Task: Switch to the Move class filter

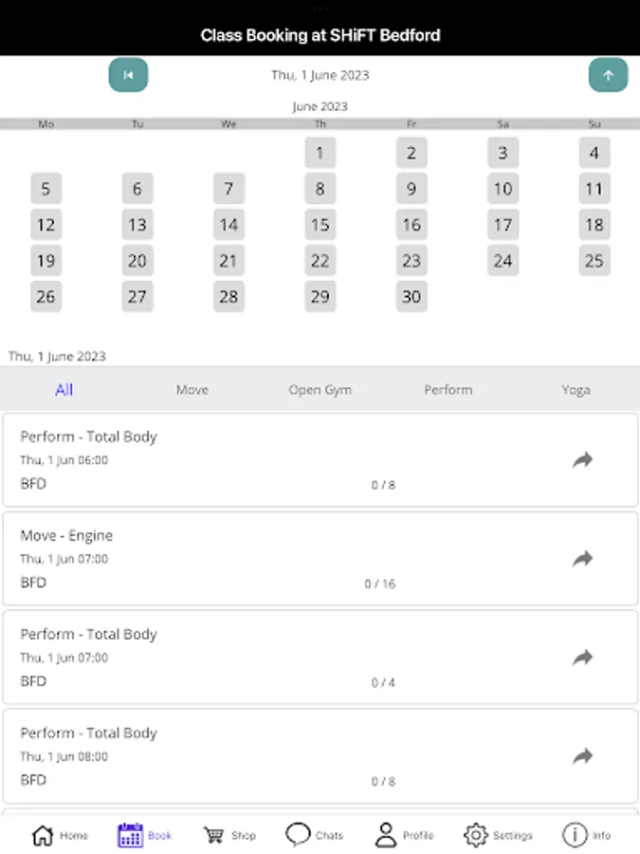Action: [192, 390]
